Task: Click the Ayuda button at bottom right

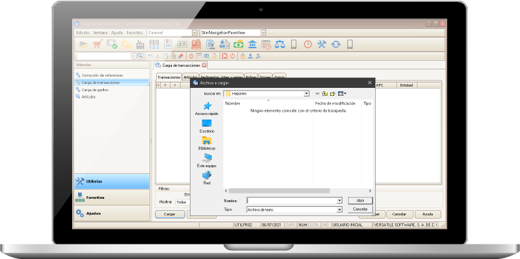Action: point(428,214)
